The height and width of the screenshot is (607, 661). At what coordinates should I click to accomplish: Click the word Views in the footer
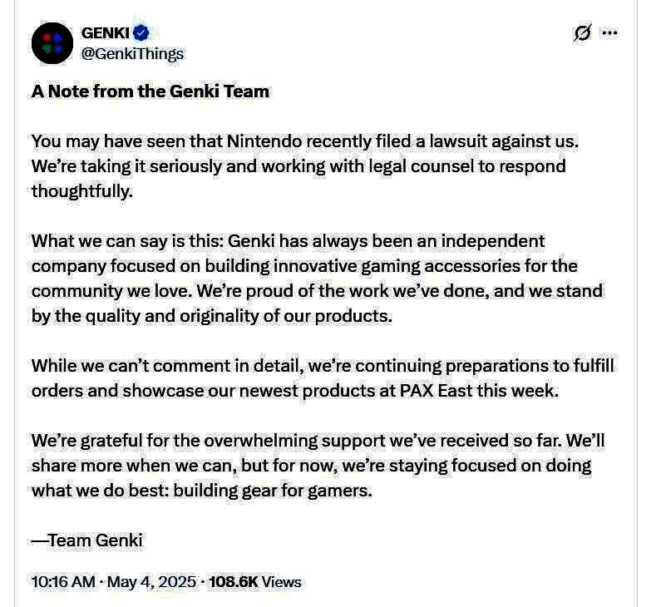(282, 582)
